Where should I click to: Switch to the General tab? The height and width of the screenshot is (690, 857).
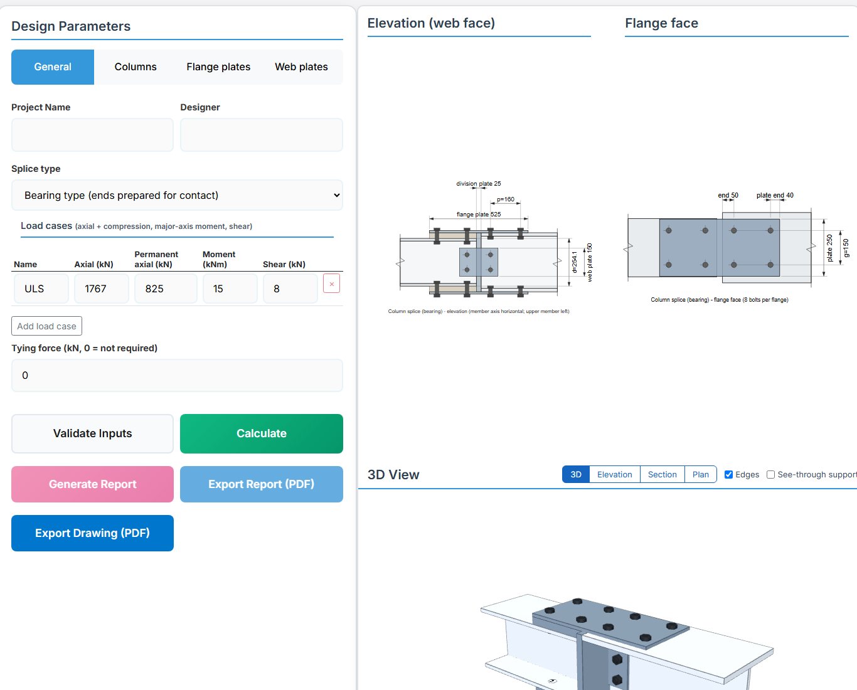(53, 67)
